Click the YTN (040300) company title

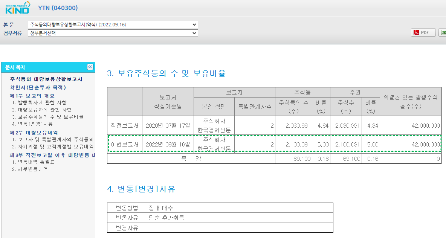pos(58,8)
